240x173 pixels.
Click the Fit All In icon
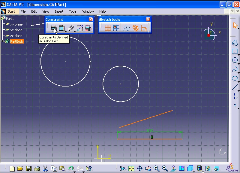[x=131, y=168]
